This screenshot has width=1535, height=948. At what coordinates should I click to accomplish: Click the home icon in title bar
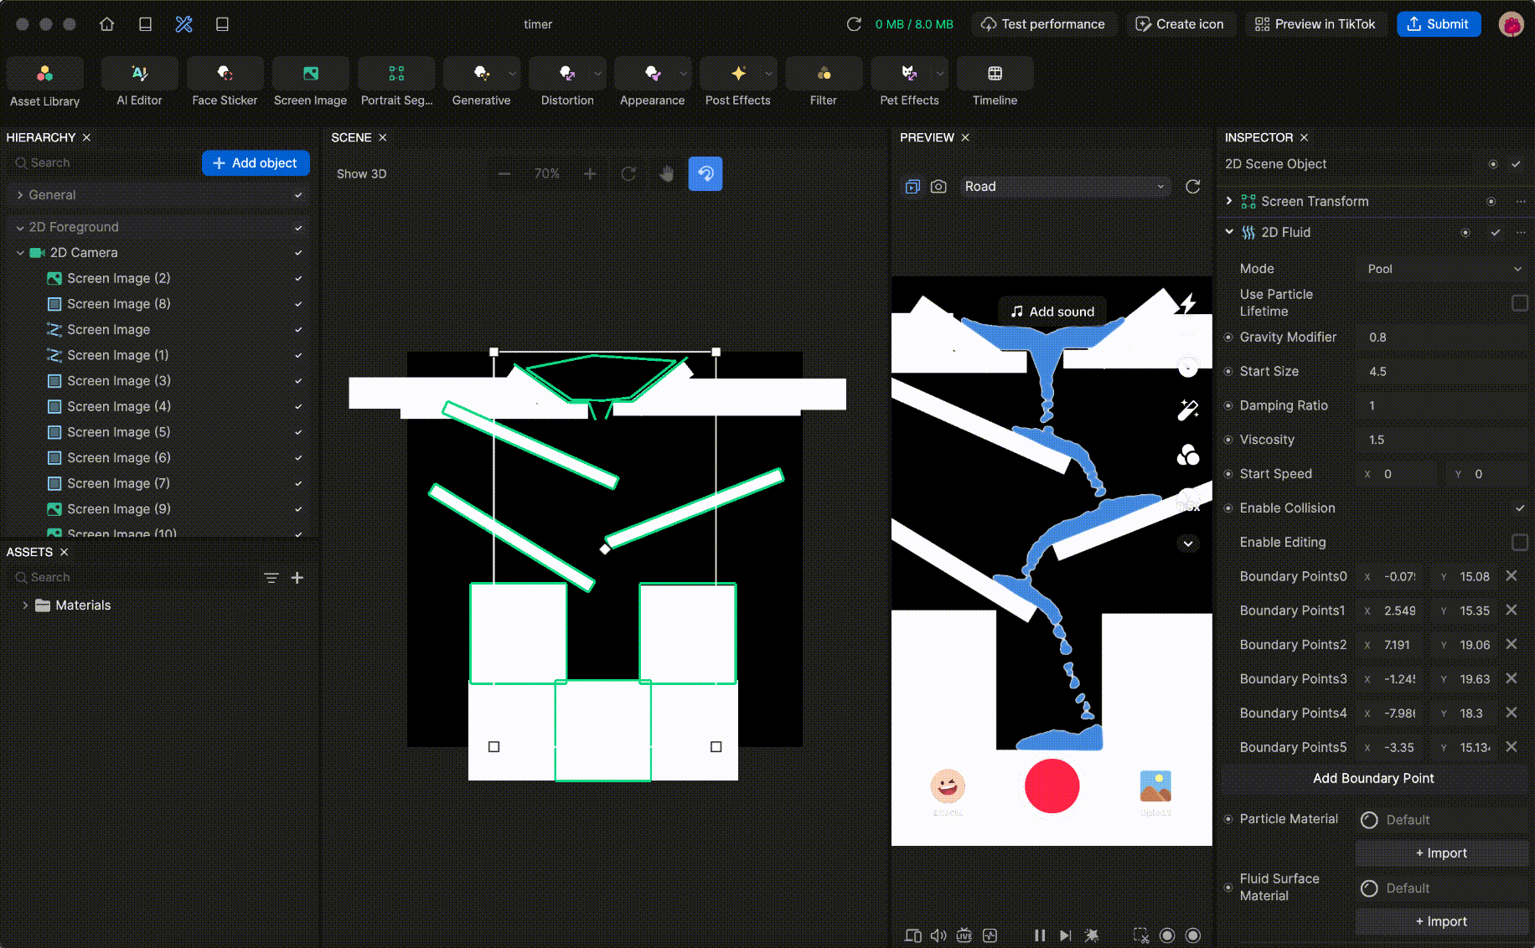(106, 24)
